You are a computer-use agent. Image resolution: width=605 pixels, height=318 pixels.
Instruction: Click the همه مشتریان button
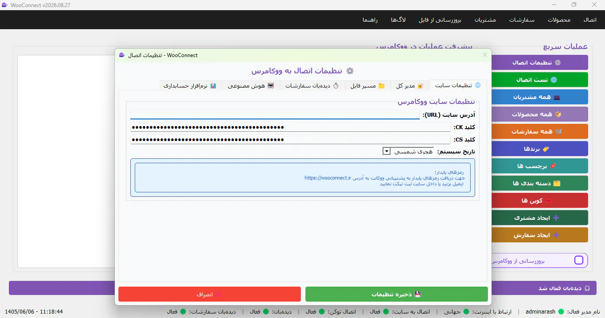(x=540, y=97)
